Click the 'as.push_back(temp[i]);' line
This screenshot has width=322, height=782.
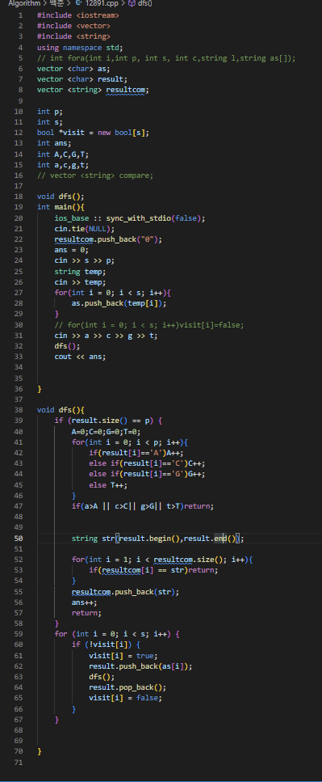coord(119,303)
